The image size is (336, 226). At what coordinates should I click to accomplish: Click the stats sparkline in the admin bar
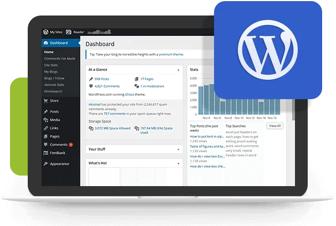click(x=99, y=32)
